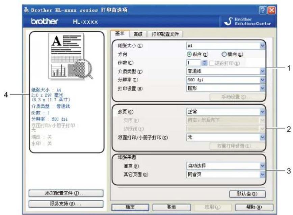
Task: Click the 应用 button
Action: coord(213,207)
